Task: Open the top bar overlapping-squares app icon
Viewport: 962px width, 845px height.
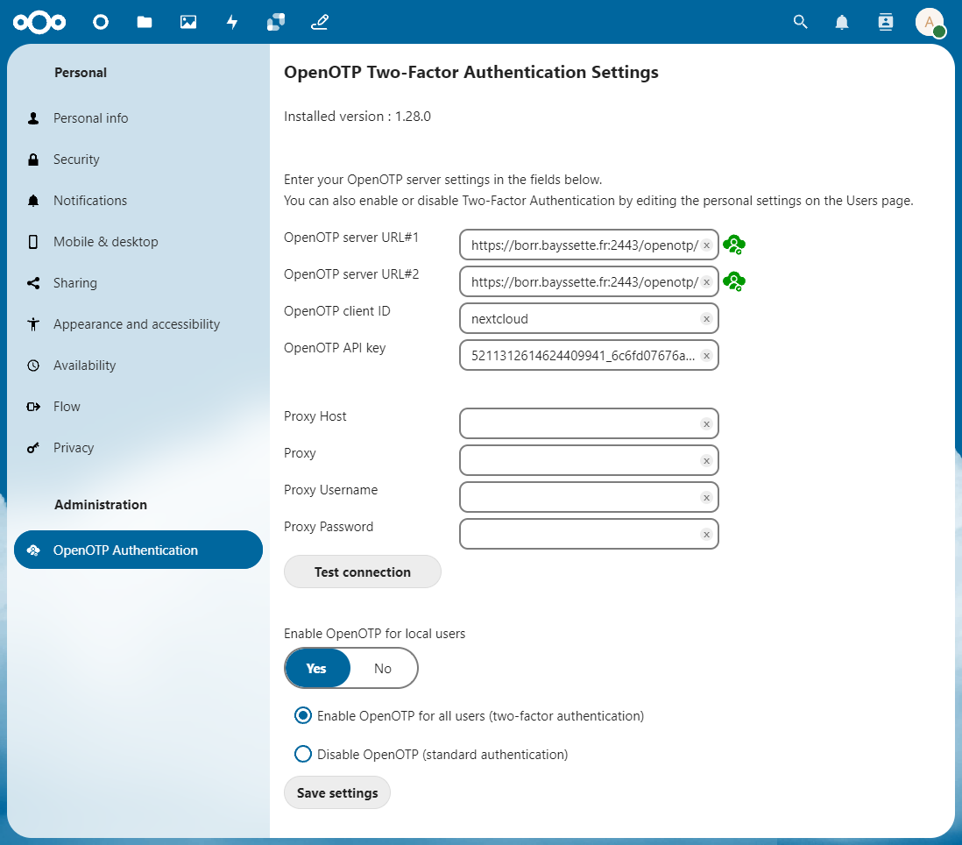Action: (x=275, y=23)
